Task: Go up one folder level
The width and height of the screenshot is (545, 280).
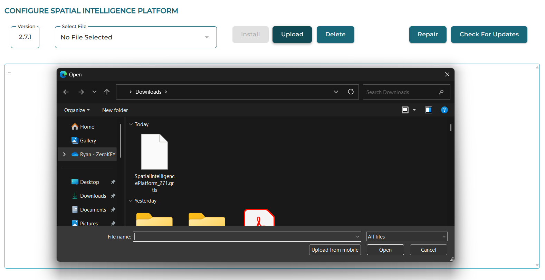Action: pos(107,92)
